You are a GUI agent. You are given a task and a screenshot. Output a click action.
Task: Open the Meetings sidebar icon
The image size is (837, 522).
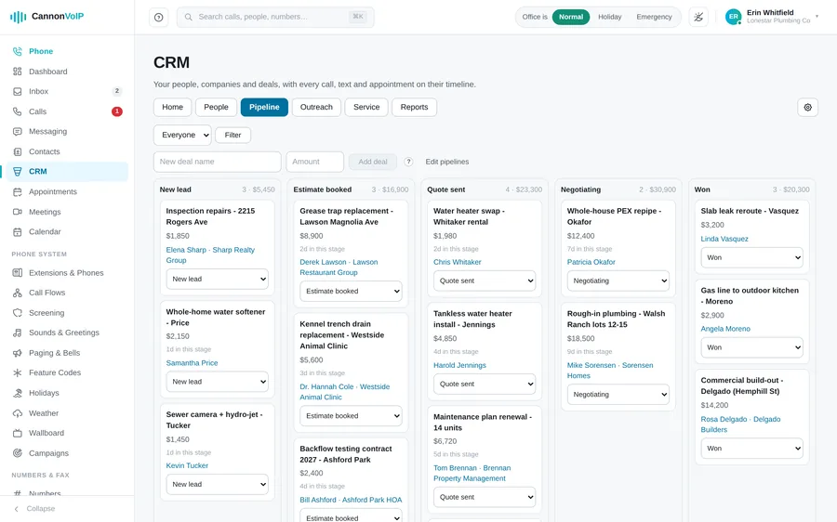click(18, 212)
